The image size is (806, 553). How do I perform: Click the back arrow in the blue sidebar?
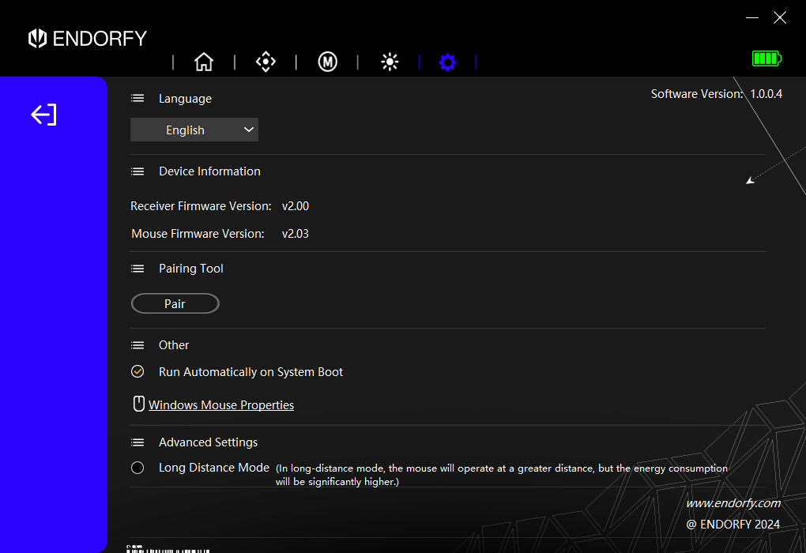[43, 115]
